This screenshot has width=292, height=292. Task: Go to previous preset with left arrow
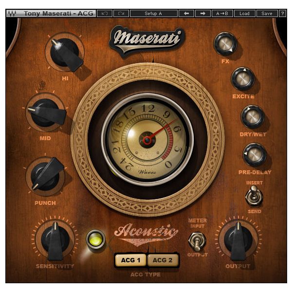point(185,14)
